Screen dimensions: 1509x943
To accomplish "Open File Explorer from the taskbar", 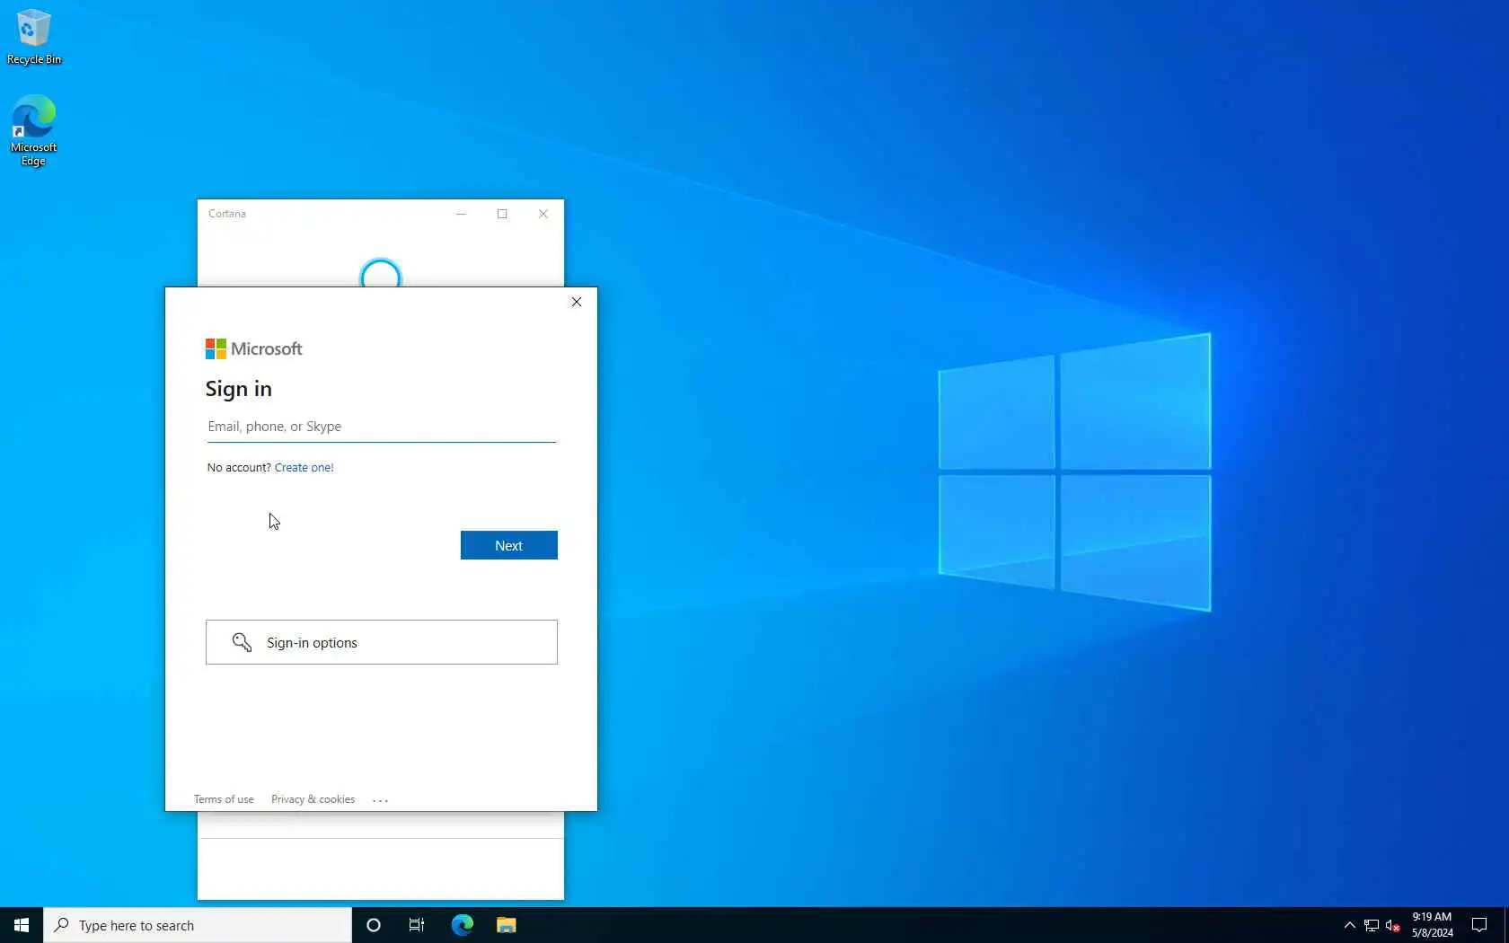I will [507, 925].
